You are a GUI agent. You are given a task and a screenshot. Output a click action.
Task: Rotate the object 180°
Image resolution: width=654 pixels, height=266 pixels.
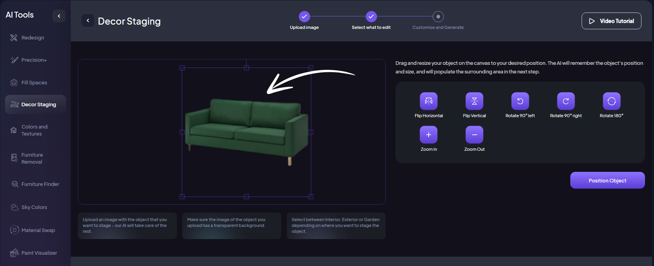tap(611, 101)
